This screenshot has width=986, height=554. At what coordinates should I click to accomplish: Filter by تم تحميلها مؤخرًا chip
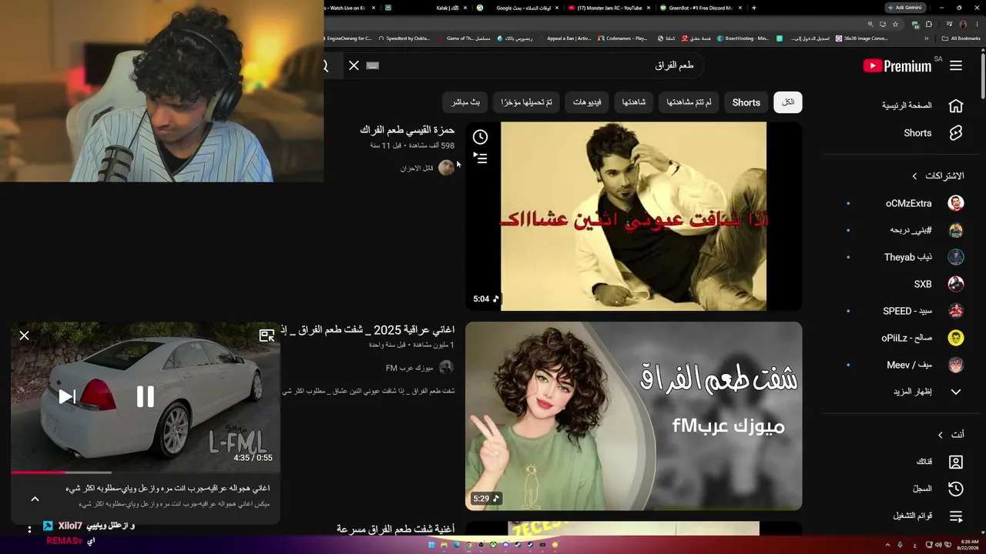[526, 102]
